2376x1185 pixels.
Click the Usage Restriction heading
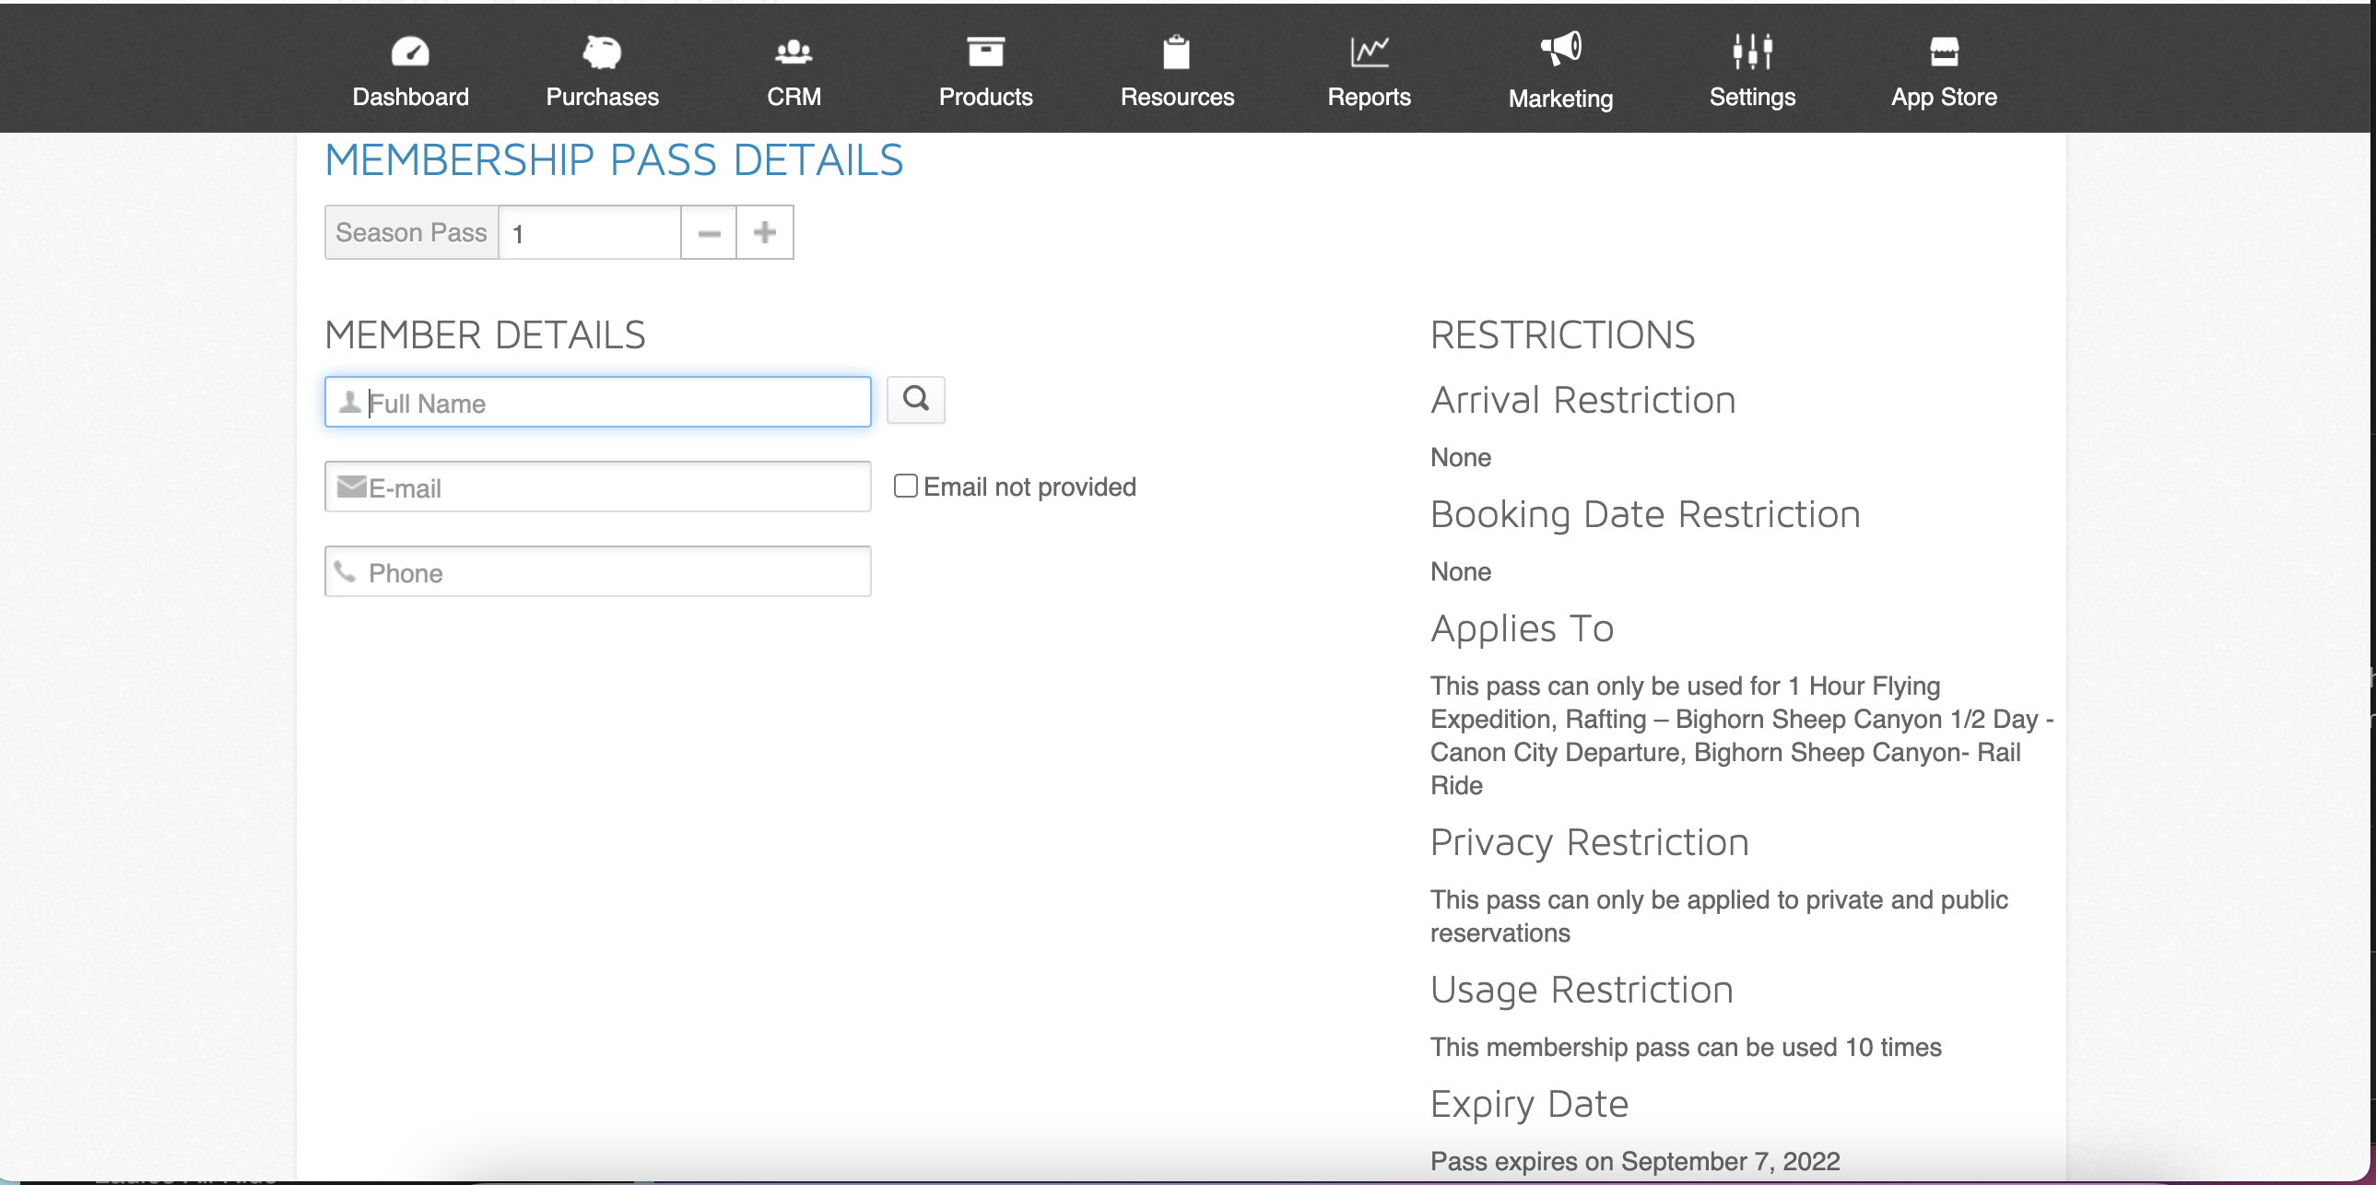click(1582, 991)
